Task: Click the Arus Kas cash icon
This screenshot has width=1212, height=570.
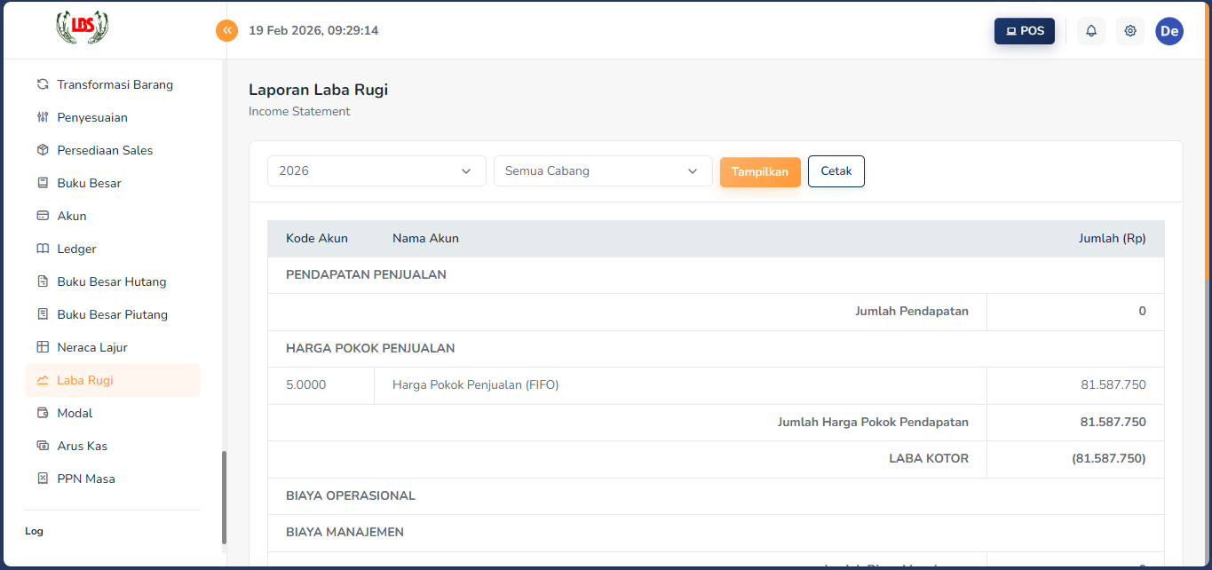Action: (43, 446)
